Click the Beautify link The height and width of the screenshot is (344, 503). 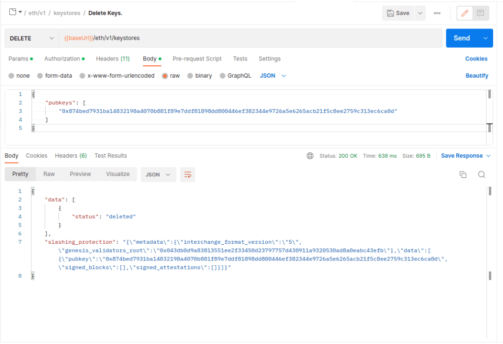click(476, 75)
